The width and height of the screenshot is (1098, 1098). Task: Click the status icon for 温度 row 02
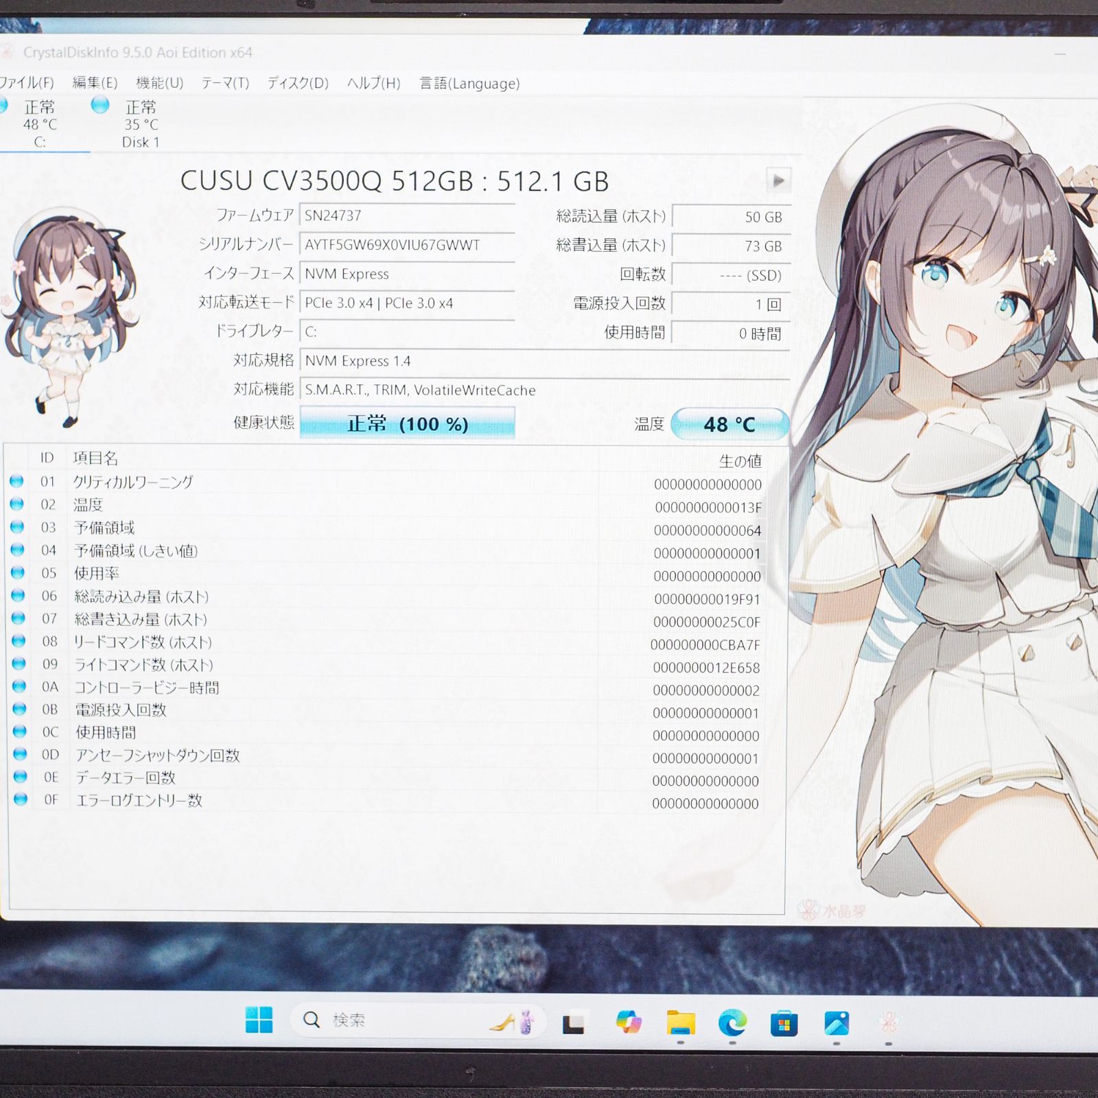click(x=17, y=504)
